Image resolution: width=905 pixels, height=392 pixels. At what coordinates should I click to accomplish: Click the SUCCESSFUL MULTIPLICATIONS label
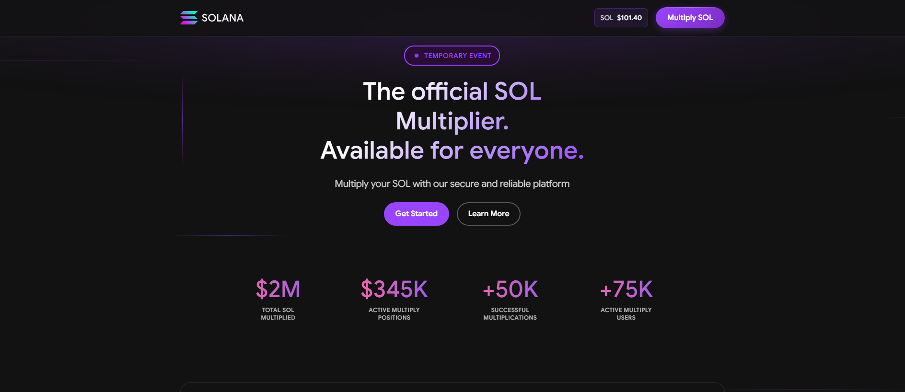(x=510, y=314)
